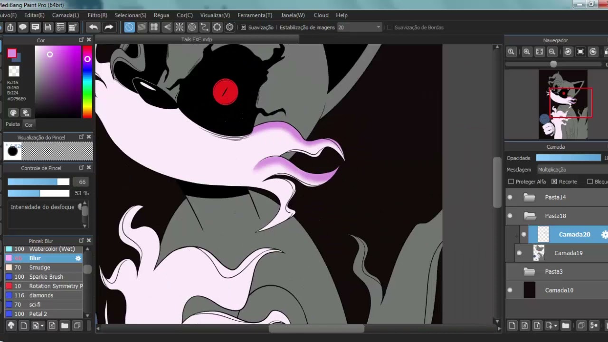Open the Estabilização de imagens dropdown
This screenshot has width=608, height=342.
coord(359,28)
